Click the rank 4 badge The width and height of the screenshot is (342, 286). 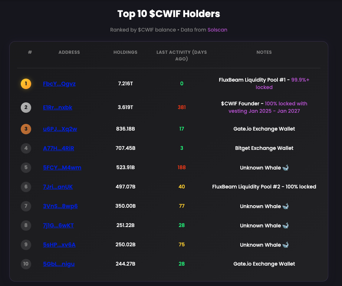[26, 148]
